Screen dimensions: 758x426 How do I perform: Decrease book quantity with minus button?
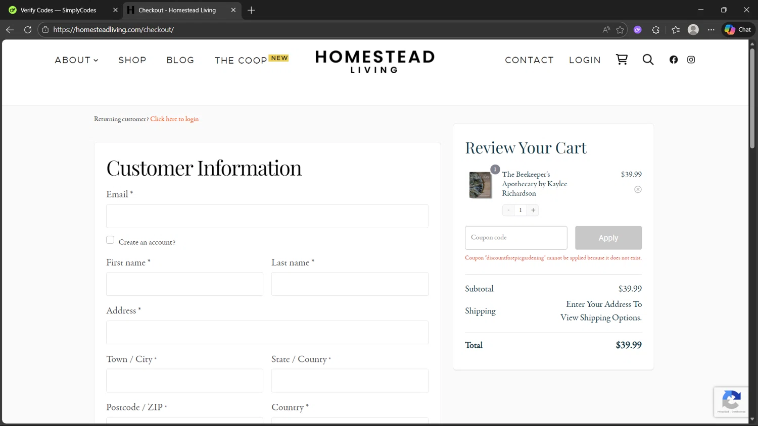point(508,210)
